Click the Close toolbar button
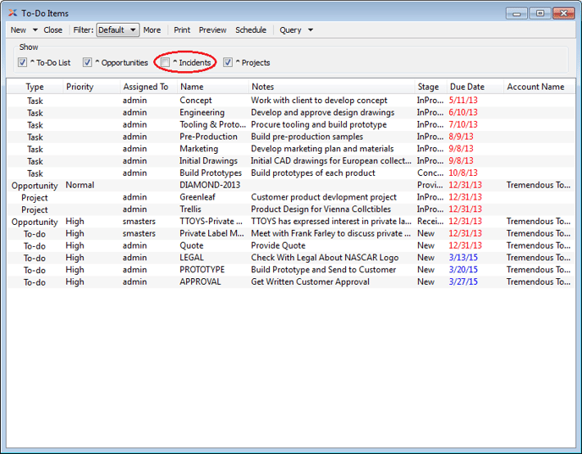Screen dimensions: 582x454 click(x=52, y=30)
